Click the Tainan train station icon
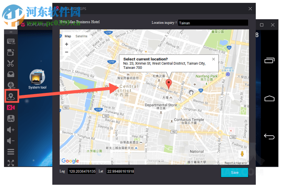Image resolution: width=281 pixels, height=191 pixels. pos(228,74)
